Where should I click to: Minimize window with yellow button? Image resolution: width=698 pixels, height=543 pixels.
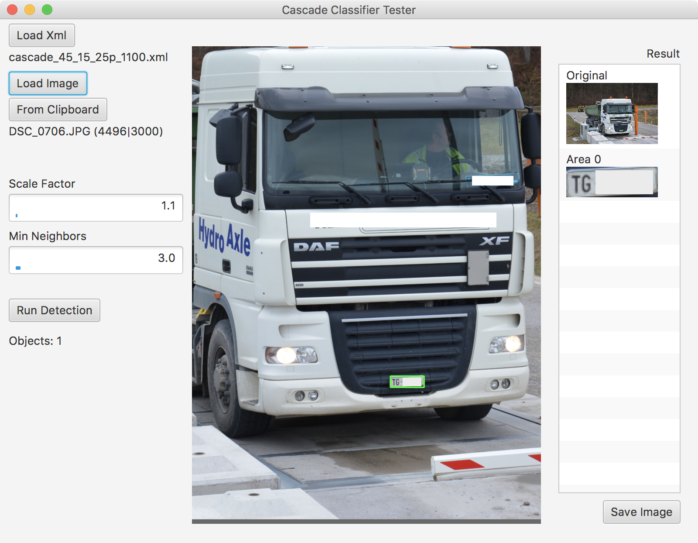click(x=30, y=10)
